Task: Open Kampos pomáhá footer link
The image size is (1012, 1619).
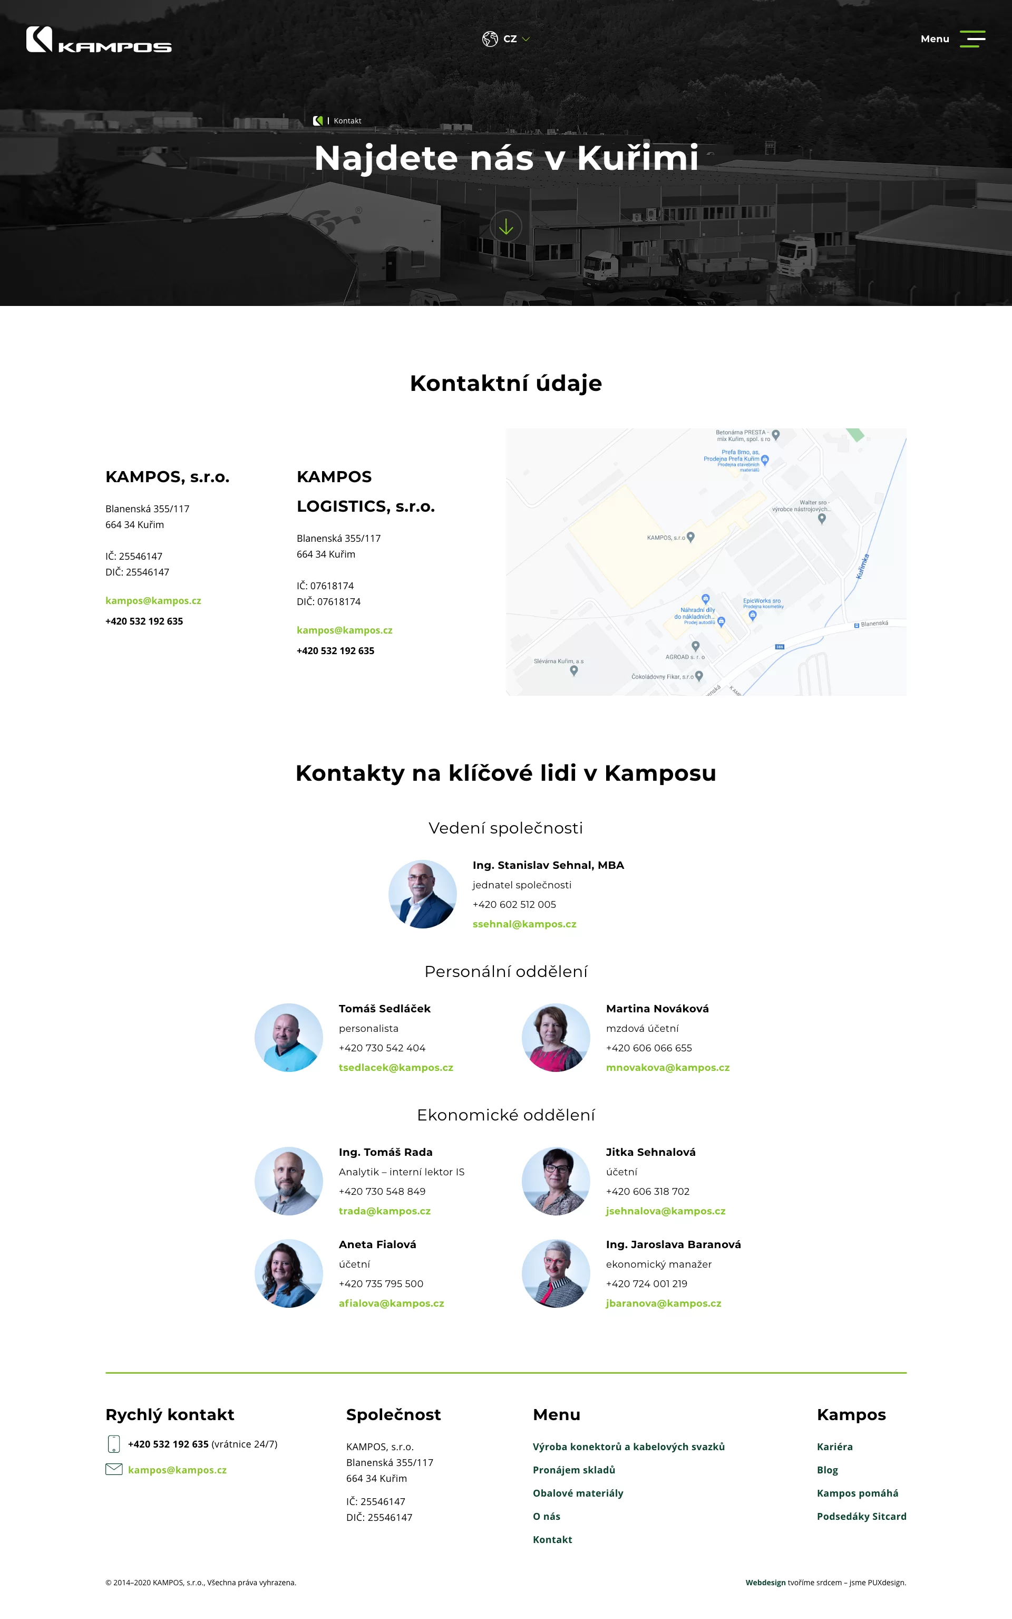Action: 858,1493
